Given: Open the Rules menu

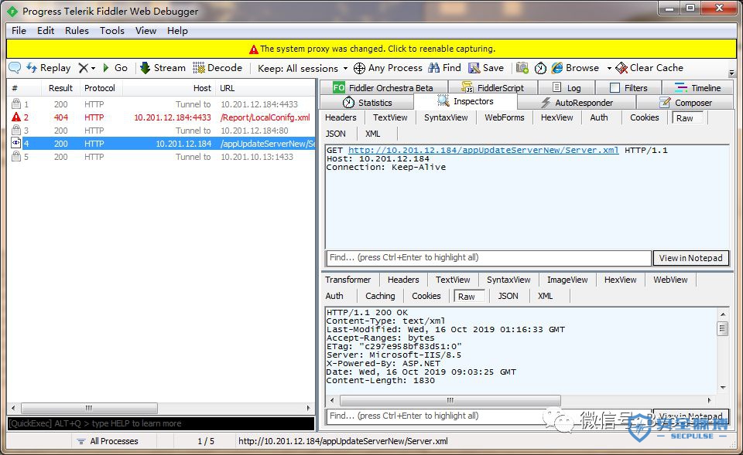Looking at the screenshot, I should pyautogui.click(x=77, y=31).
